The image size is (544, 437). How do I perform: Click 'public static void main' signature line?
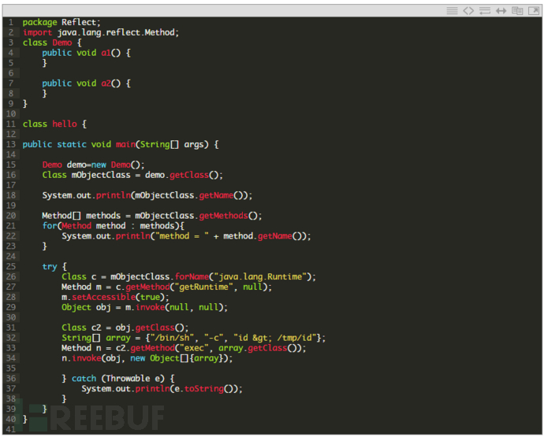pos(121,144)
